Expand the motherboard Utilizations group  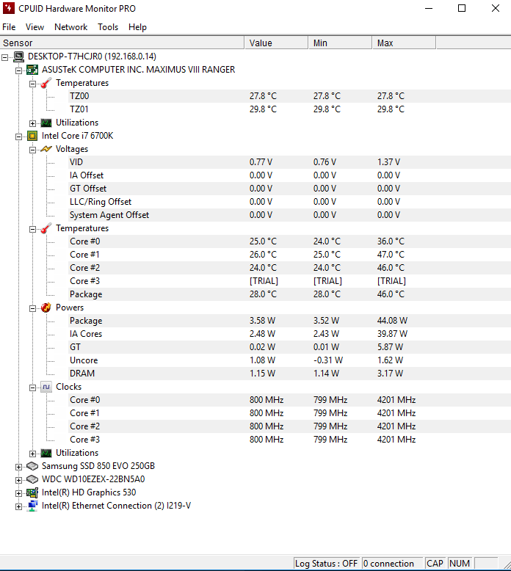[32, 123]
